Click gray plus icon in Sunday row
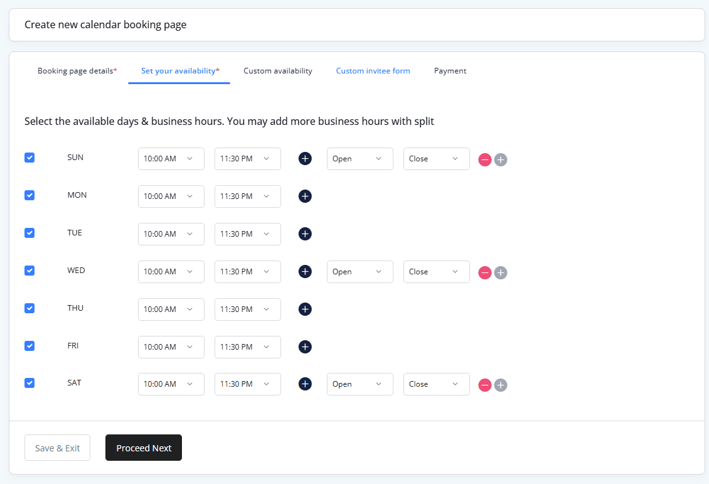The height and width of the screenshot is (484, 709). [501, 159]
